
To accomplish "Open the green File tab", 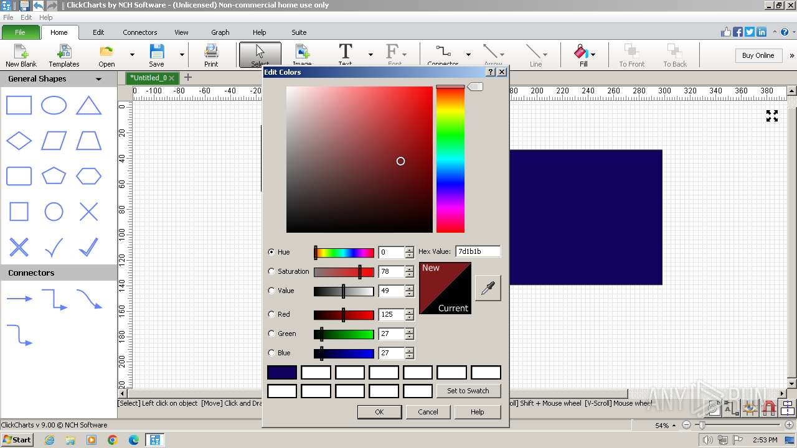I will (x=20, y=32).
